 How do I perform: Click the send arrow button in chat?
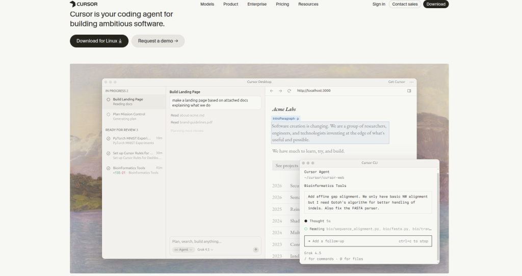click(256, 250)
